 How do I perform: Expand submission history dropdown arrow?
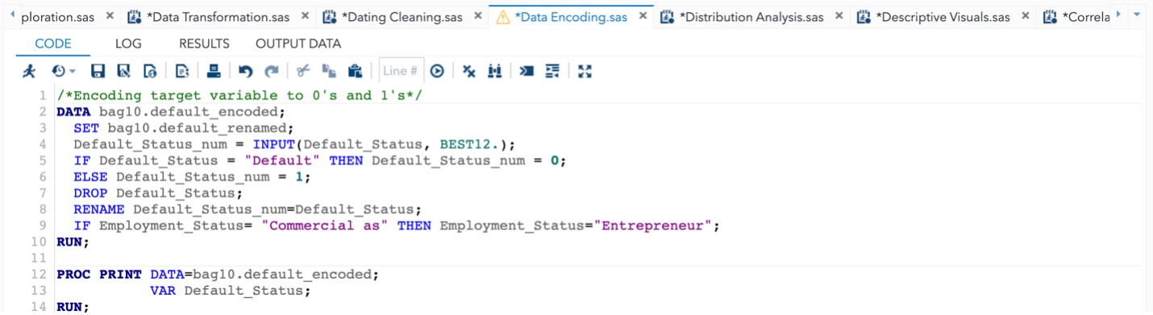(x=72, y=72)
